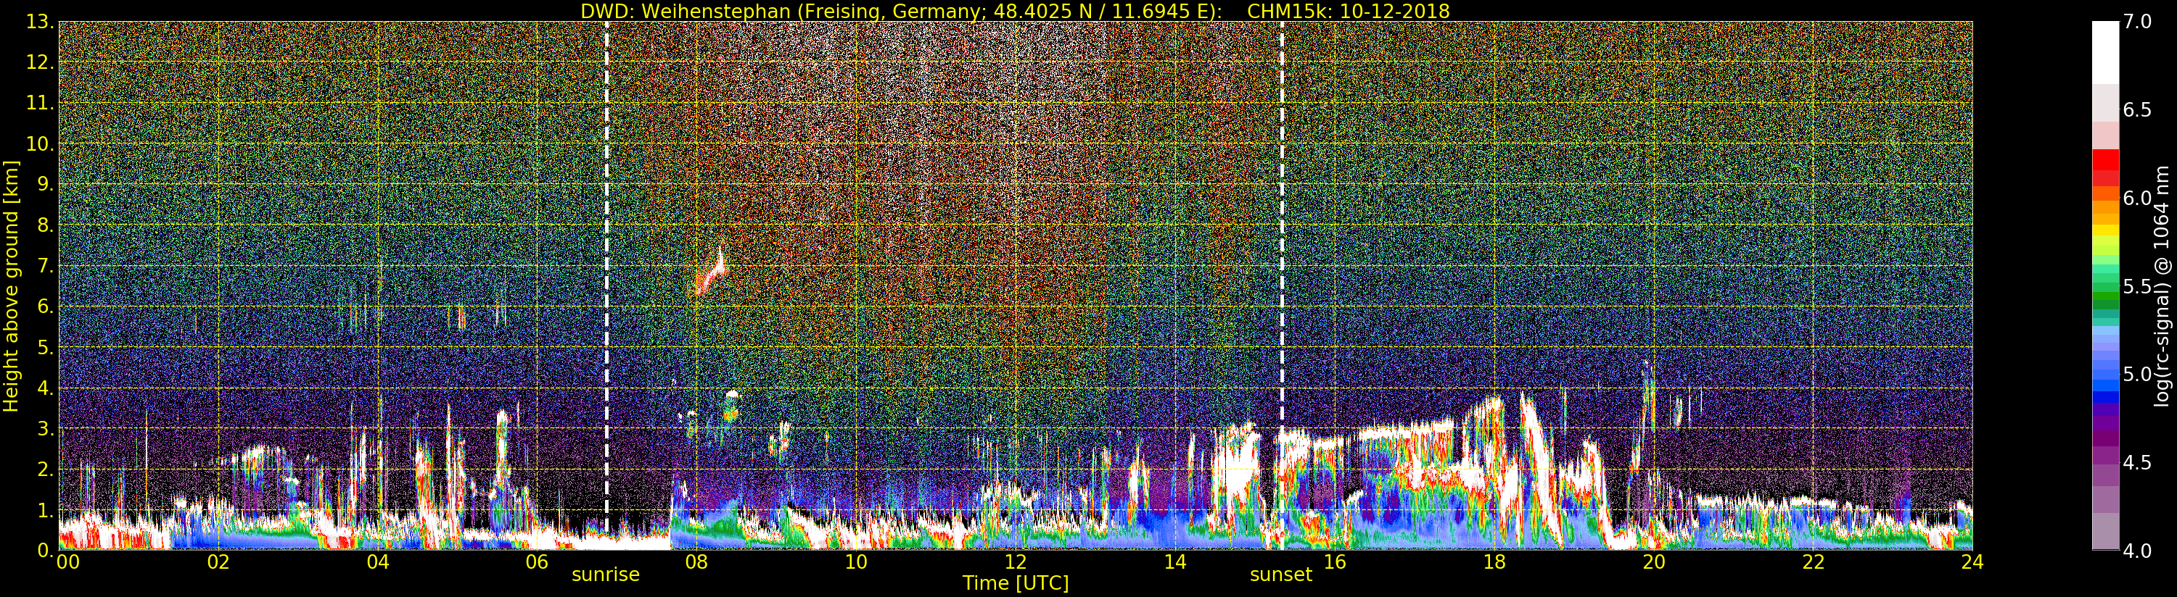Click the '16' time tick label
Viewport: 2177px width, 597px height.
click(x=1335, y=562)
